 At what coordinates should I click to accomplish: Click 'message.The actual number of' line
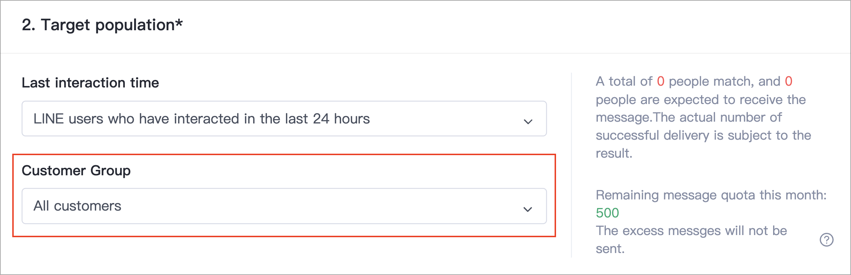pos(689,117)
